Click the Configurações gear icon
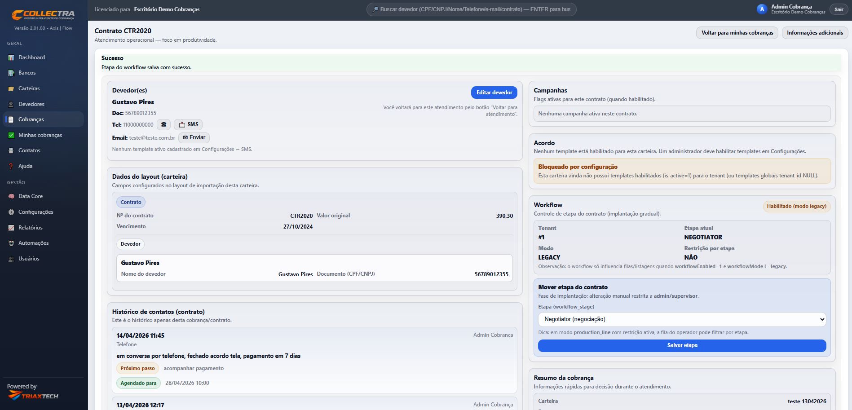 point(11,212)
